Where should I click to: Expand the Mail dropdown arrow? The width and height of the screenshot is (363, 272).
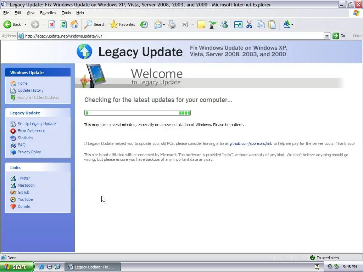tap(164, 24)
